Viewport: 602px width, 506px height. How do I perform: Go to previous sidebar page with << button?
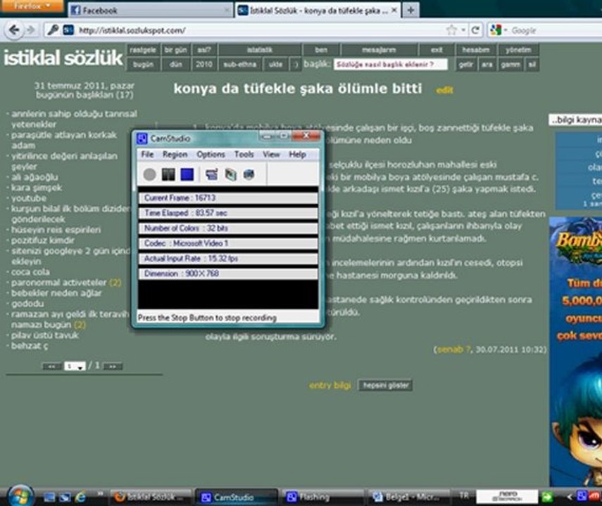(52, 366)
